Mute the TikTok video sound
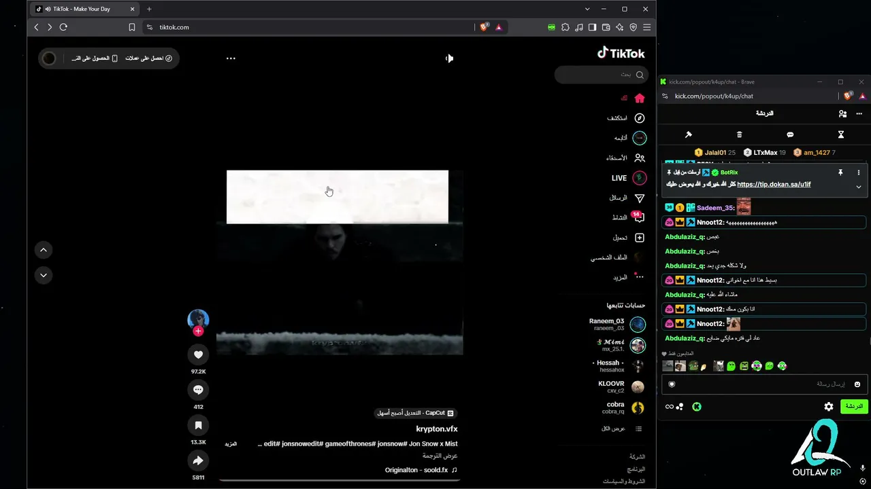 (449, 58)
